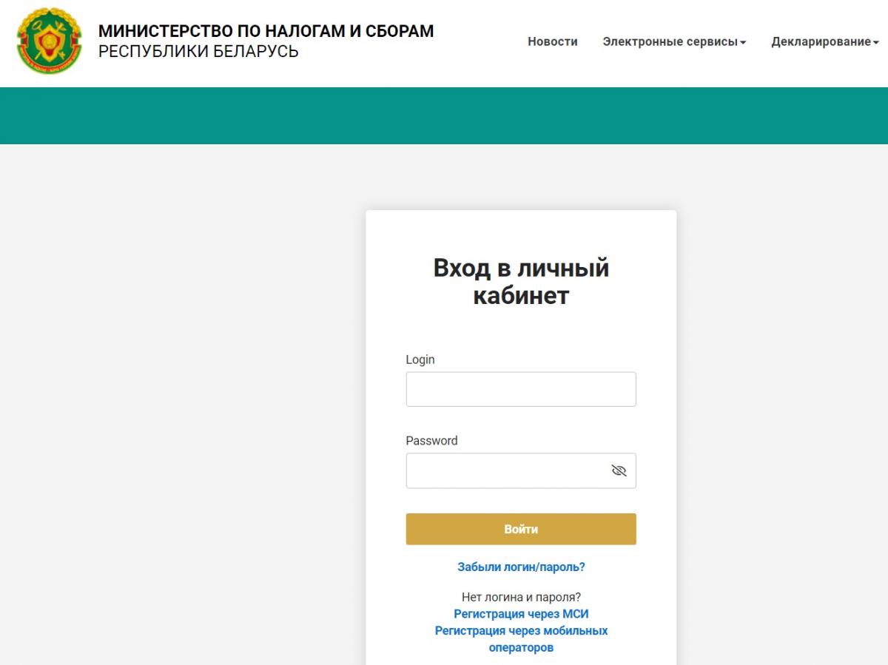Select the Электронные сервисы menu entry
The width and height of the screenshot is (888, 665).
click(x=671, y=42)
